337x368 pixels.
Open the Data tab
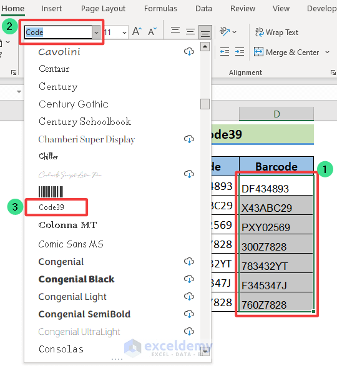[x=203, y=9]
